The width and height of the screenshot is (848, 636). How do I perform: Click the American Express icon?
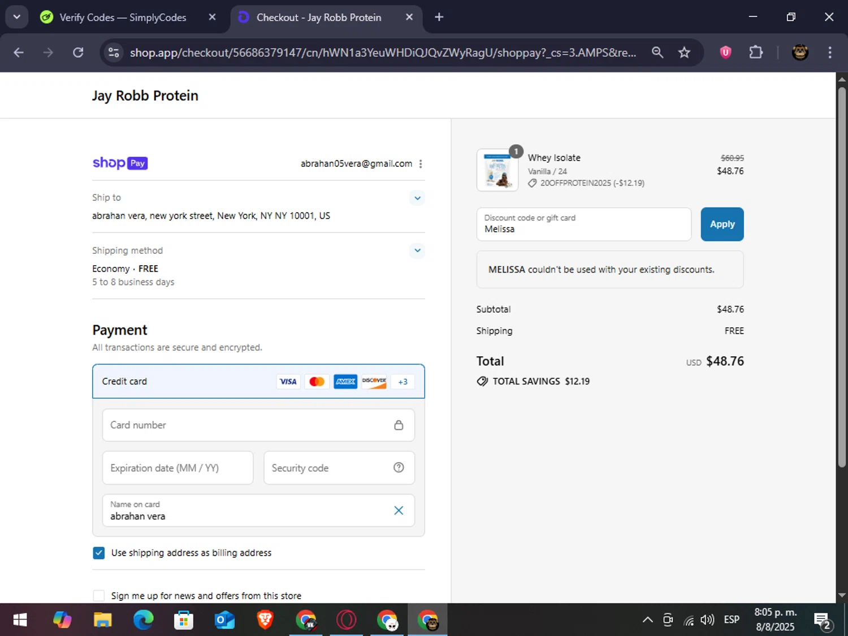coord(345,382)
